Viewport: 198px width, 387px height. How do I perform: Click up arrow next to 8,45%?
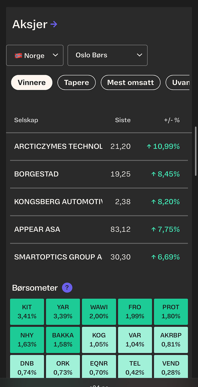[154, 174]
